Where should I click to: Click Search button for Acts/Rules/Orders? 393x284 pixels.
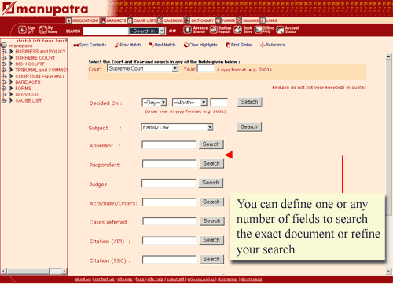(211, 202)
